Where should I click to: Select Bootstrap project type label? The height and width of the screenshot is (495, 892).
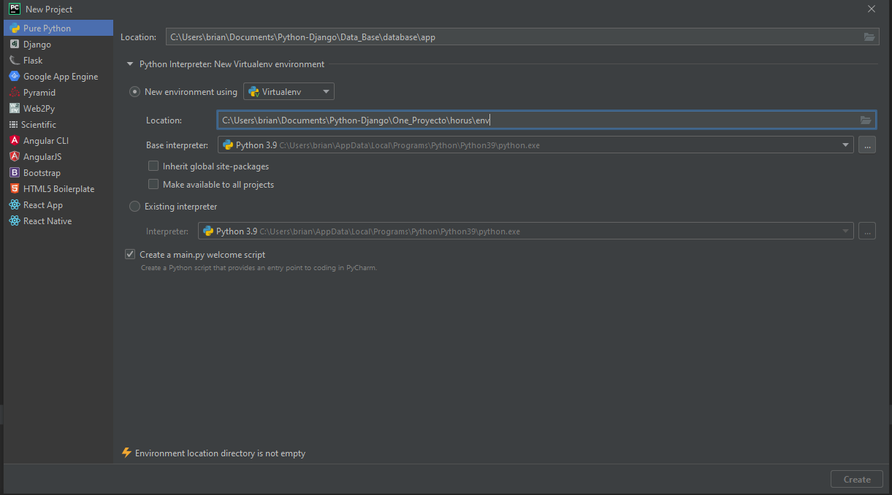coord(42,173)
